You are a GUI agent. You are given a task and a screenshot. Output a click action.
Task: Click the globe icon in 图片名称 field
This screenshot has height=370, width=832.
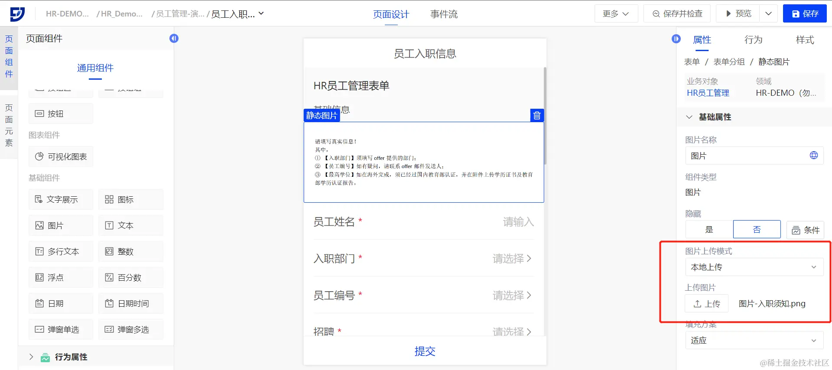tap(814, 155)
